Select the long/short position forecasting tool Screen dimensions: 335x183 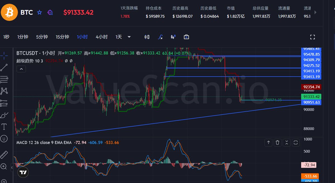tap(4, 103)
